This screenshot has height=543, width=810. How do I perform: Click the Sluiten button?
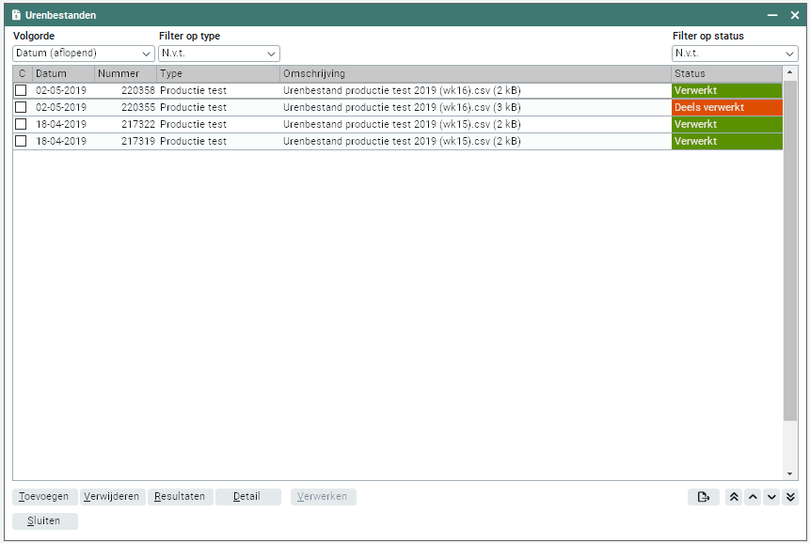click(45, 521)
